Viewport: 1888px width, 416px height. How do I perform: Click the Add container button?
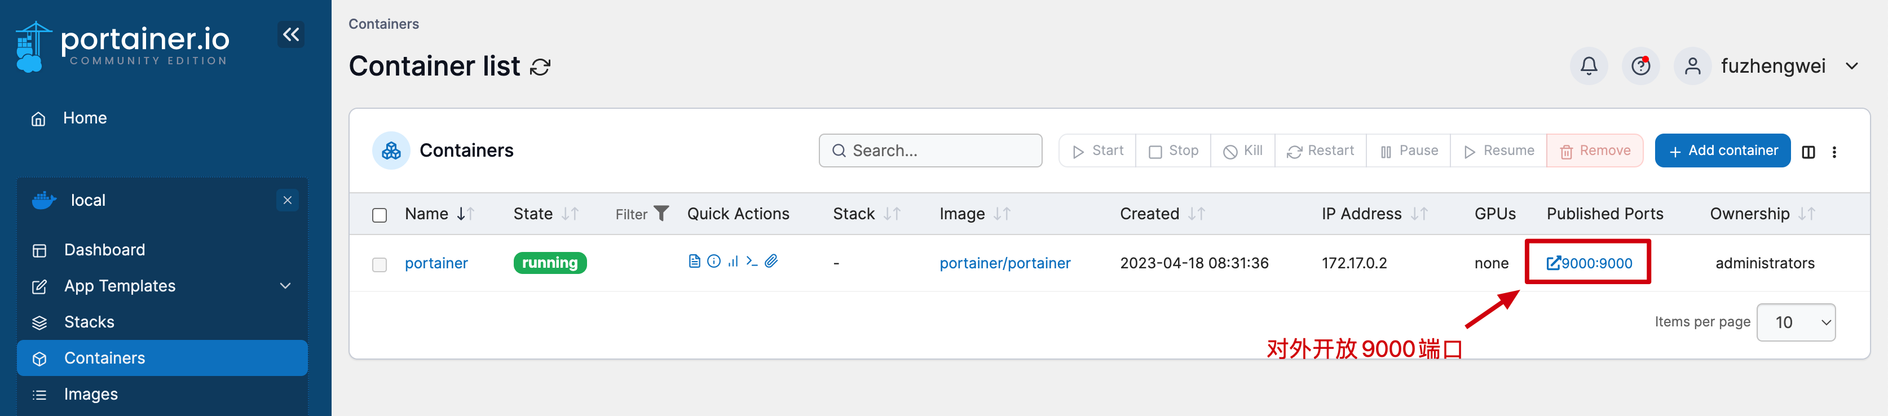tap(1722, 151)
